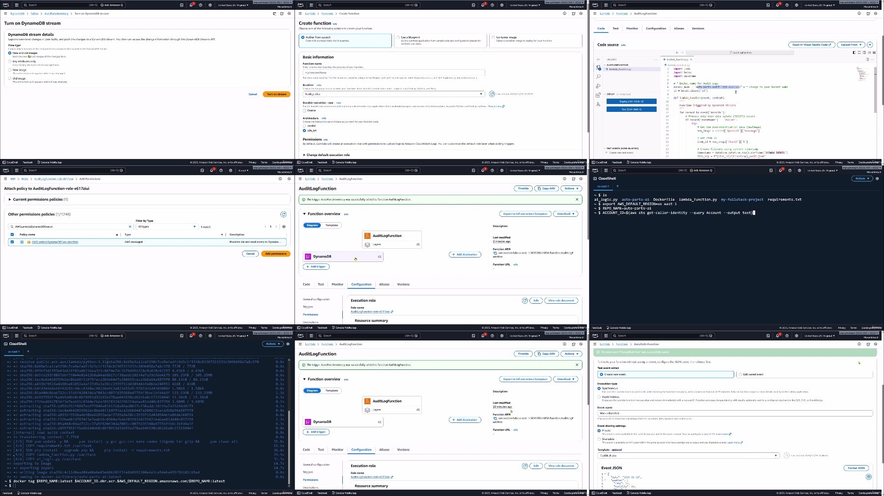This screenshot has width=884, height=496.
Task: Open table preferences gear in IAM policies list
Action: (x=284, y=227)
